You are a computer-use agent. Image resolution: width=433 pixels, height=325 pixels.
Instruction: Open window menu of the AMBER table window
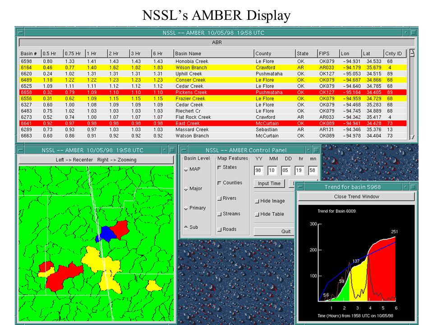pyautogui.click(x=20, y=32)
